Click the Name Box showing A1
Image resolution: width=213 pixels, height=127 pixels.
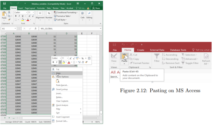pyautogui.click(x=9, y=29)
